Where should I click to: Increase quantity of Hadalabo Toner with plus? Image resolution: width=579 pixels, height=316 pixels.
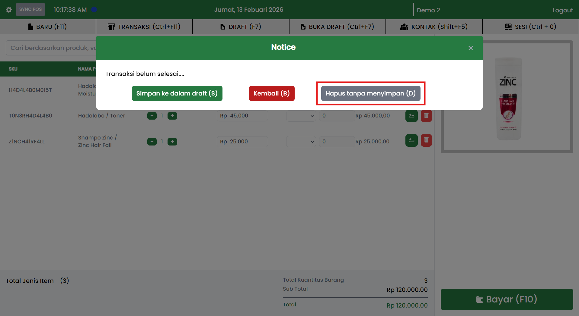click(172, 116)
